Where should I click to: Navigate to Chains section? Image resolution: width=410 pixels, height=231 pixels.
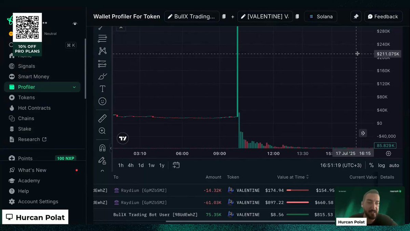tap(26, 118)
